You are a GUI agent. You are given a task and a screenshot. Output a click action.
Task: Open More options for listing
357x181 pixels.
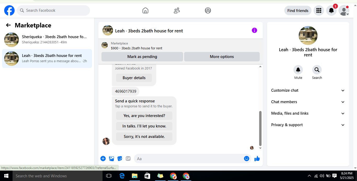click(x=222, y=57)
